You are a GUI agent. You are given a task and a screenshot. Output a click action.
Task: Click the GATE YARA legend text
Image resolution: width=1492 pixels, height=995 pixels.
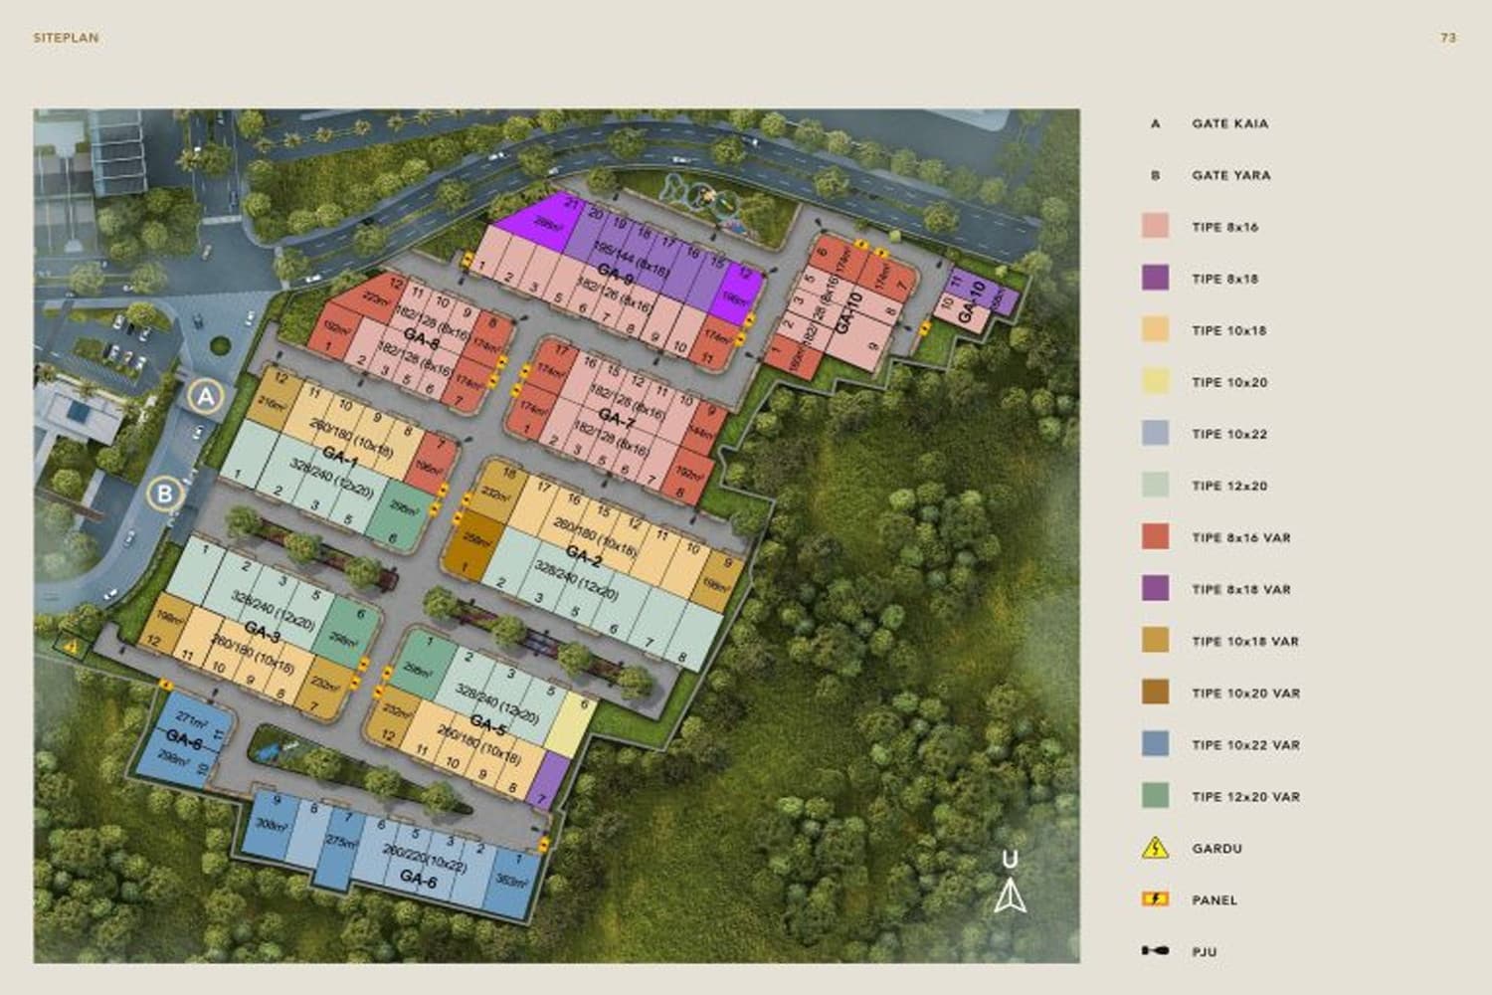click(1233, 175)
